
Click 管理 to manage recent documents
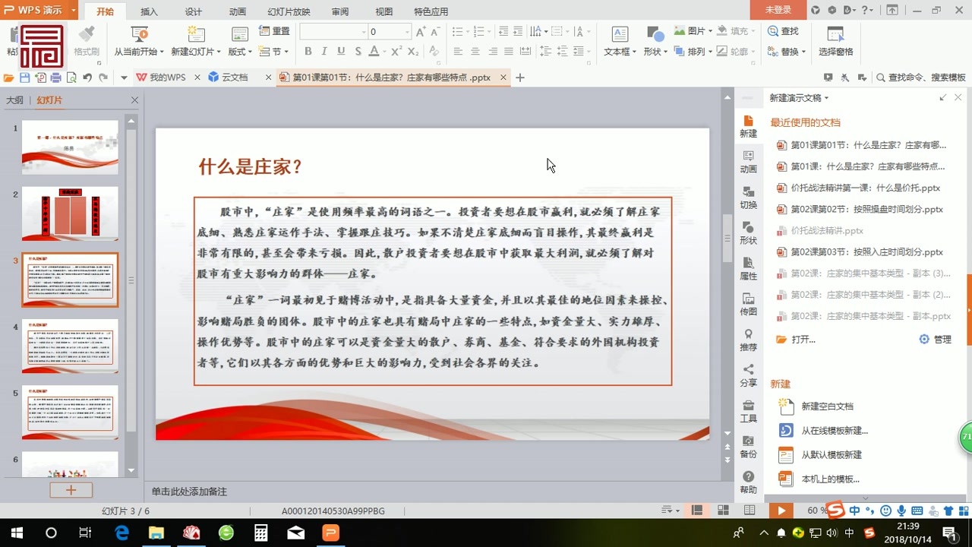point(935,340)
